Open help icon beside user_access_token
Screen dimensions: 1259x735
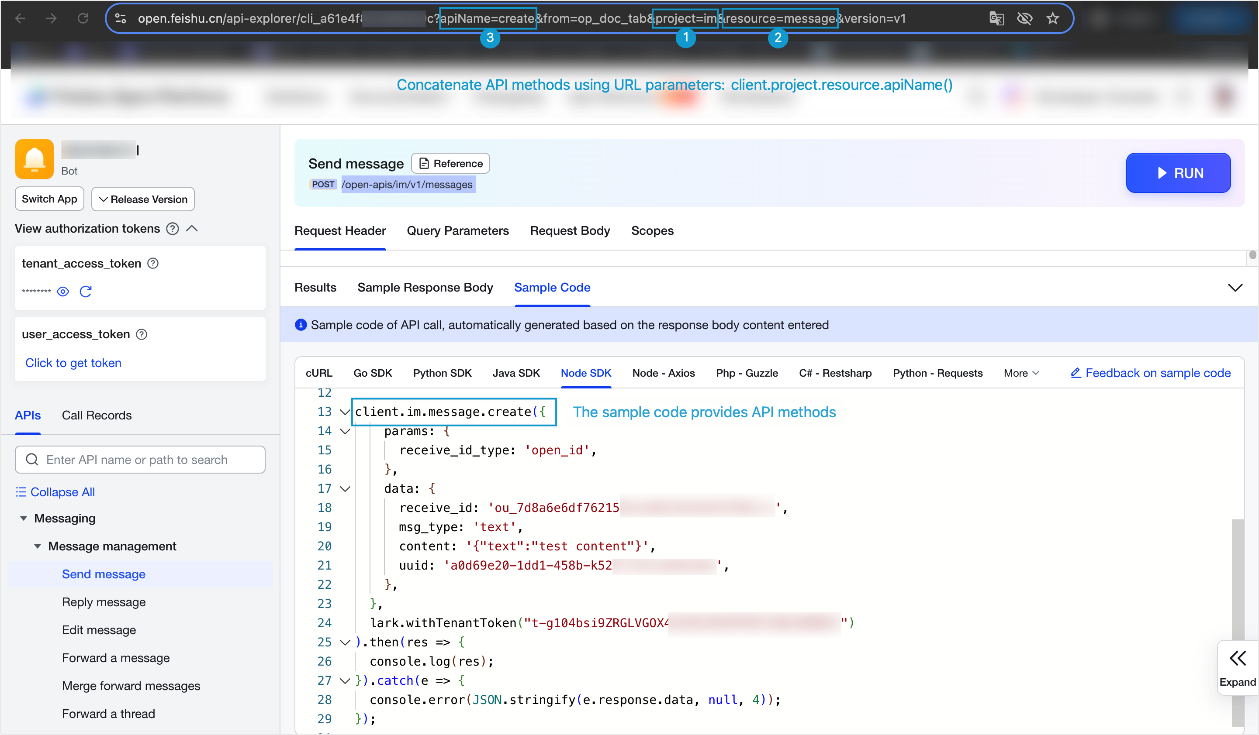coord(142,334)
